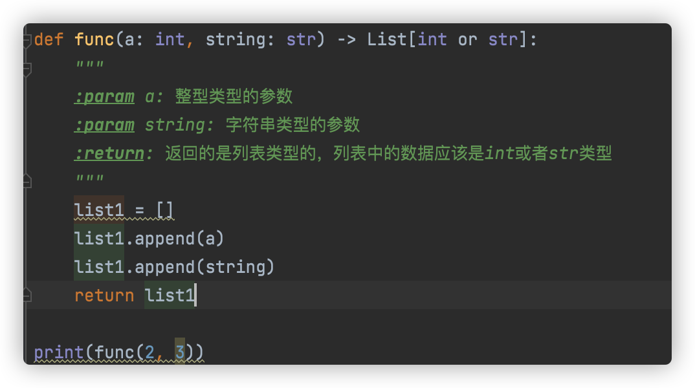Collapse the docstring opening fold marker
Viewport: 695px width, 388px height.
[x=27, y=69]
